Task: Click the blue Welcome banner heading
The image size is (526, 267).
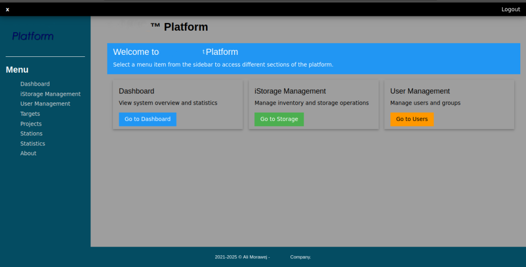Action: pyautogui.click(x=175, y=52)
